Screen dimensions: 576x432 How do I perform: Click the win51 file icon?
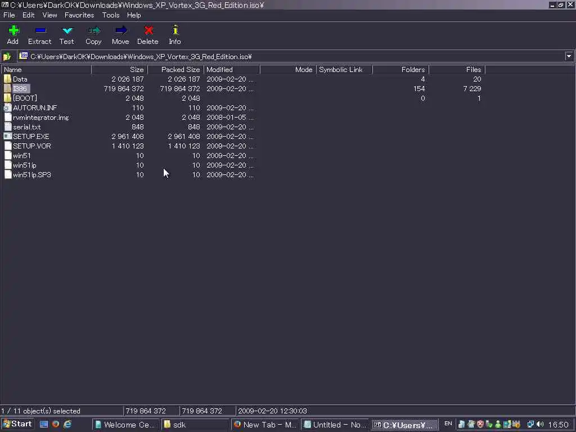[x=7, y=155]
